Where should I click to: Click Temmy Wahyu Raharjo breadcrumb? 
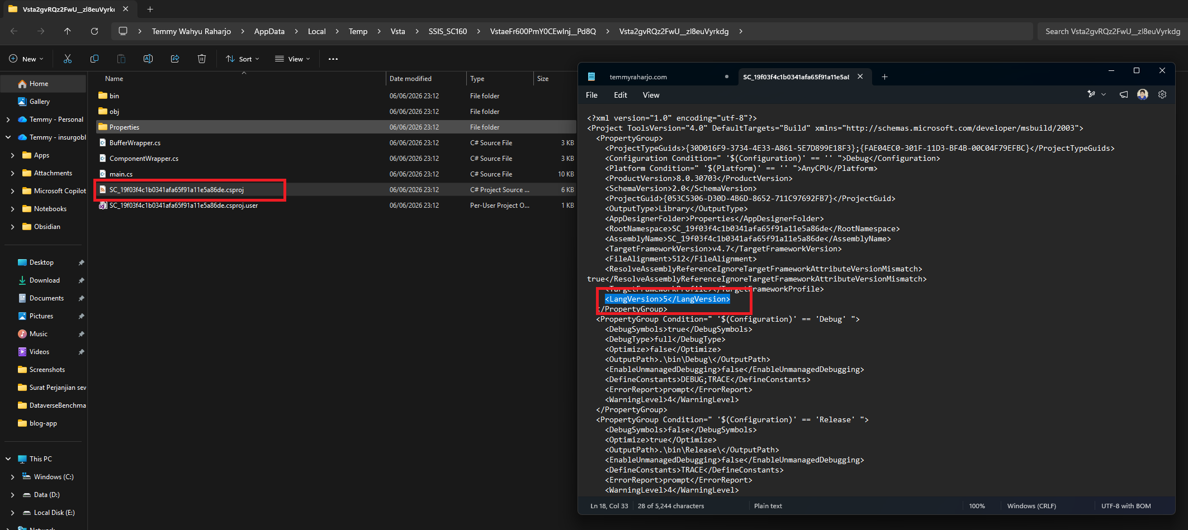(x=191, y=31)
